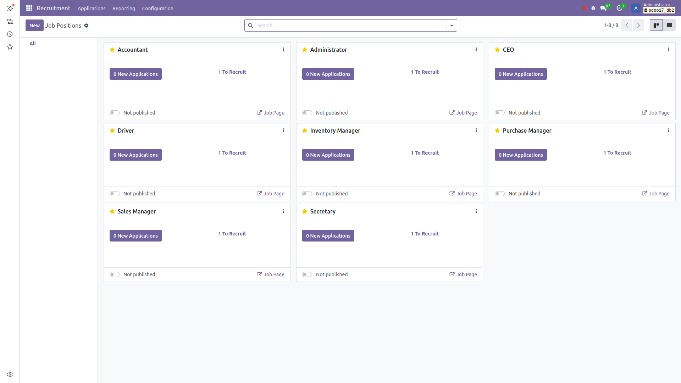681x383 pixels.
Task: Open the Reporting menu
Action: tap(123, 8)
